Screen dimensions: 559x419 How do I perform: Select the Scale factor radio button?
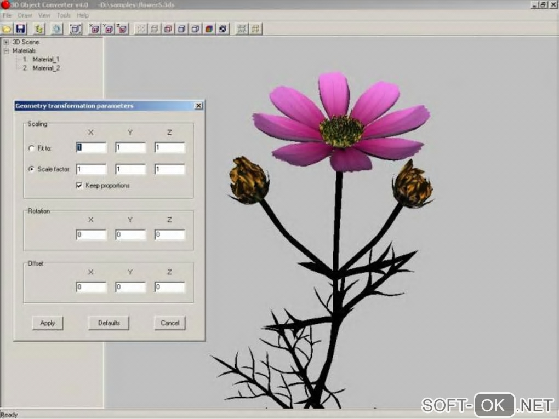(x=31, y=169)
